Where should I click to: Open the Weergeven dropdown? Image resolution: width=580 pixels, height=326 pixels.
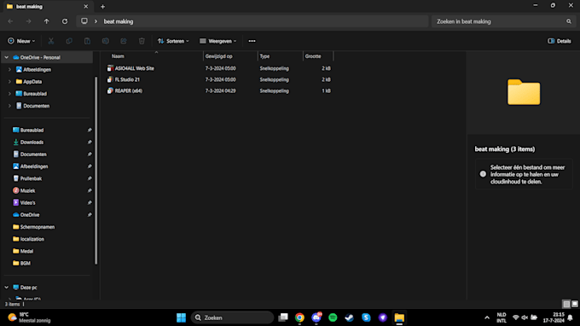tap(217, 41)
